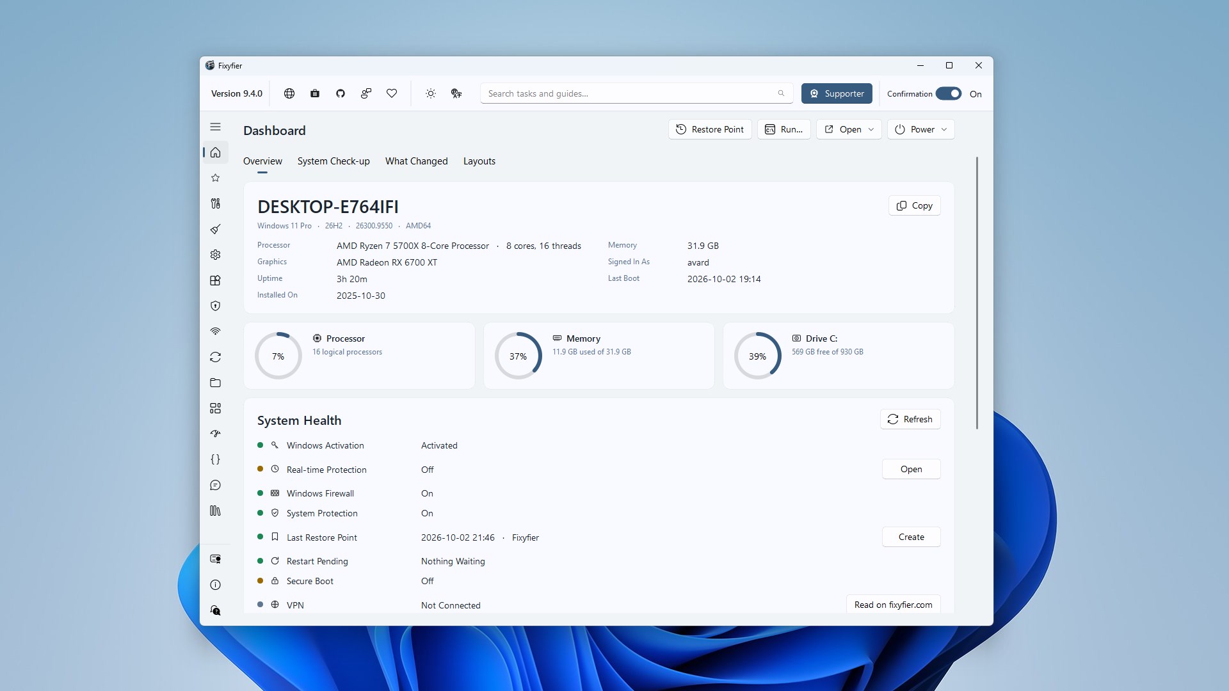Click the store bag icon in the toolbar
The height and width of the screenshot is (691, 1229).
point(315,93)
